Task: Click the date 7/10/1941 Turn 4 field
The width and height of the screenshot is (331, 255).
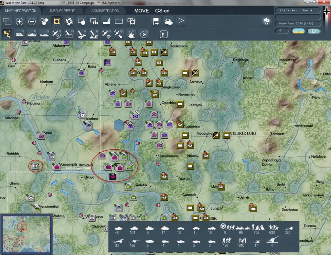Action: coord(298,10)
